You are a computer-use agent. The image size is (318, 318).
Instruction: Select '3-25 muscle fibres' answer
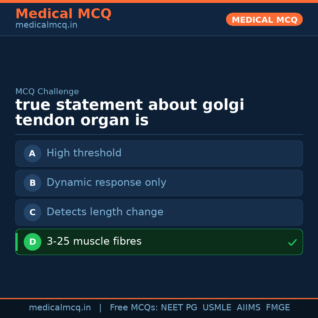pos(94,241)
